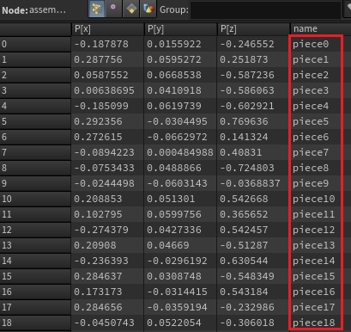This screenshot has height=332, width=351.
Task: Click P[x] value 0.208853
Action: click(98, 199)
